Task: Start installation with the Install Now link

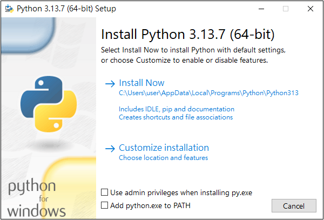Action: [x=141, y=83]
